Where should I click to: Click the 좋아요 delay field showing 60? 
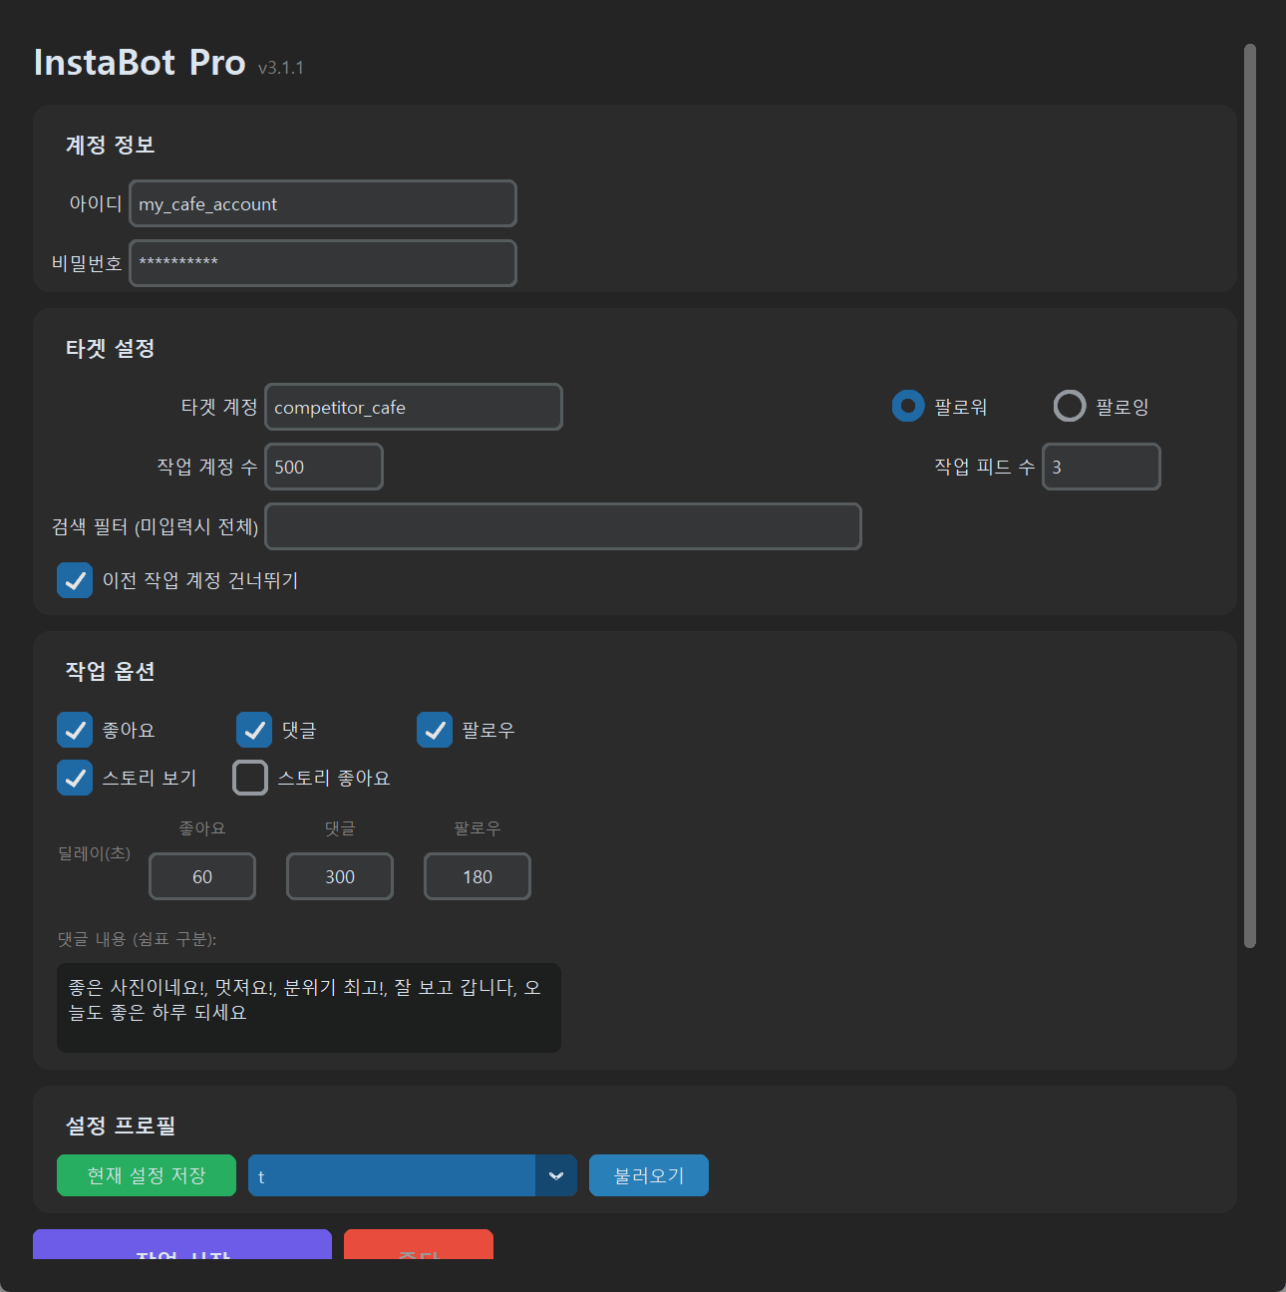point(202,876)
